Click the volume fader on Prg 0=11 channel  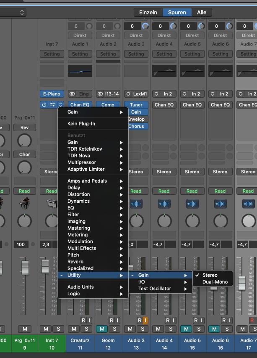tap(25, 268)
